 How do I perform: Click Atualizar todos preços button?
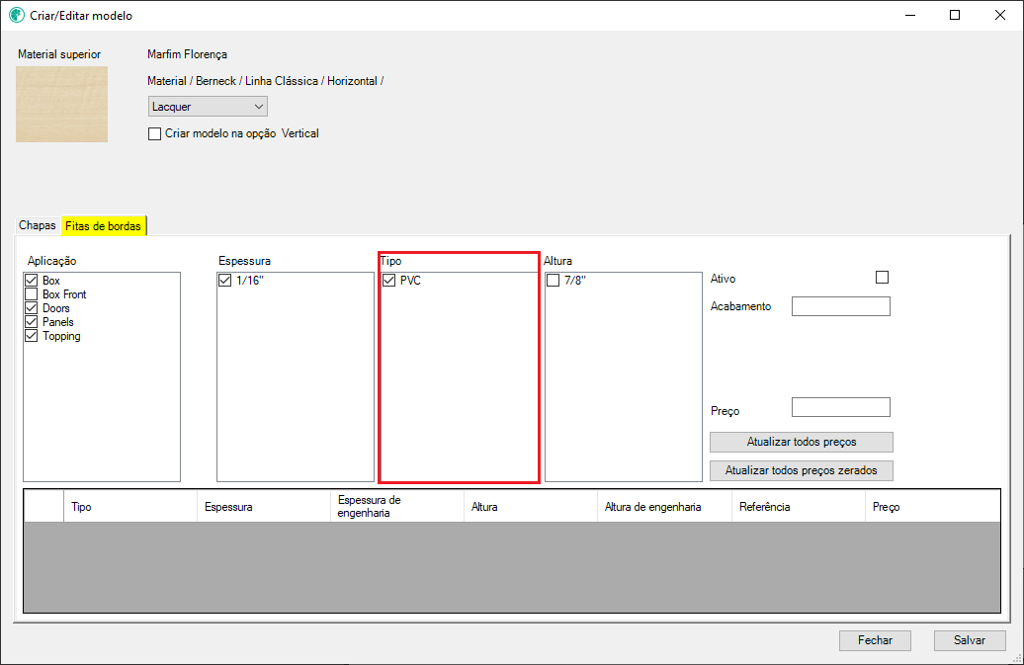pos(802,442)
